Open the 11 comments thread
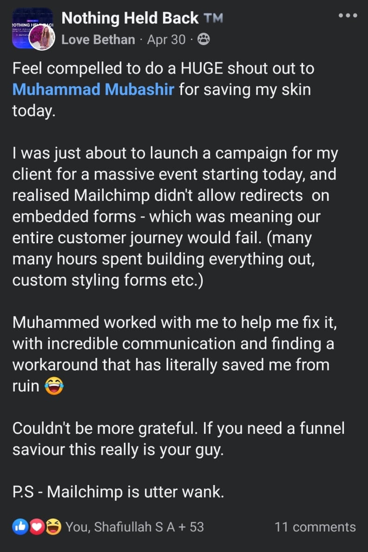 pyautogui.click(x=315, y=527)
